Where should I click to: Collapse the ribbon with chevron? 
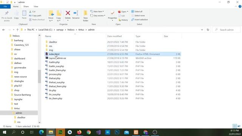[236, 6]
